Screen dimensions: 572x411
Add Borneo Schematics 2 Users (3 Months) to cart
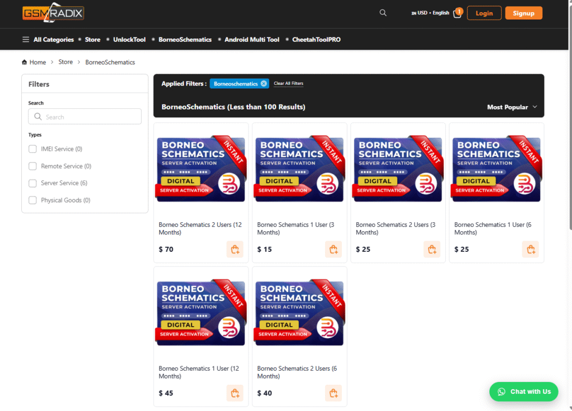point(432,250)
